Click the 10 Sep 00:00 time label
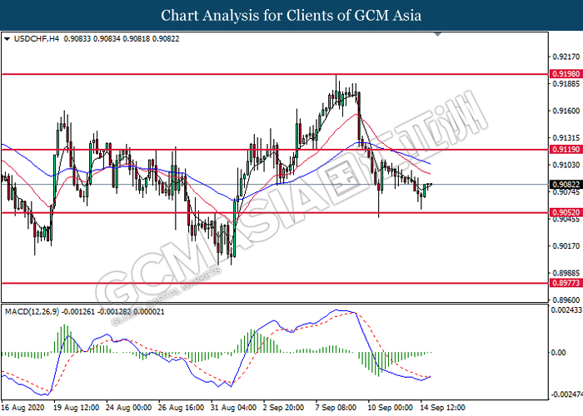The image size is (583, 416). (390, 408)
